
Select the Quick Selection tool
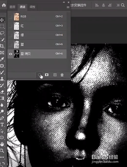coord(2,40)
